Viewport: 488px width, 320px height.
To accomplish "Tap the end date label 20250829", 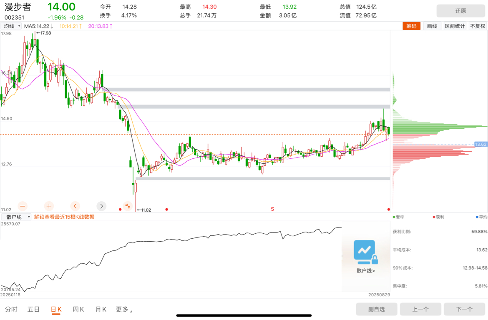I will click(x=379, y=295).
